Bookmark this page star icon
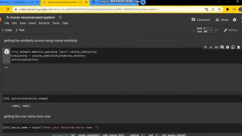Viewport: 242px width, 136px height. coord(219,9)
